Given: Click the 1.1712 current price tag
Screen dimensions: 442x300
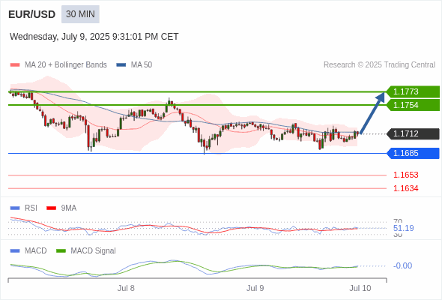Looking at the screenshot, I should pyautogui.click(x=413, y=133).
